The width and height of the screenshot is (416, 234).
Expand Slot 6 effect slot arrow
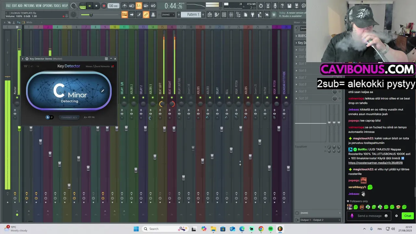pos(296,71)
